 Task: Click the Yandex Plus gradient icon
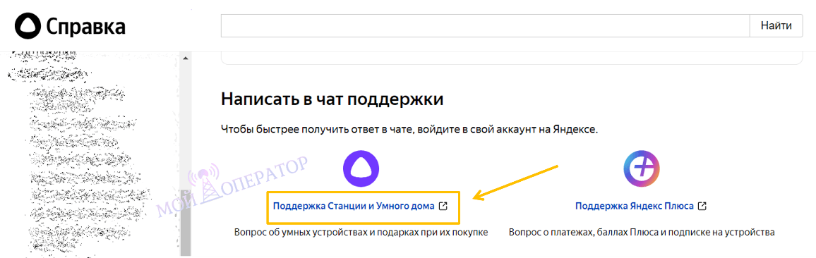642,168
